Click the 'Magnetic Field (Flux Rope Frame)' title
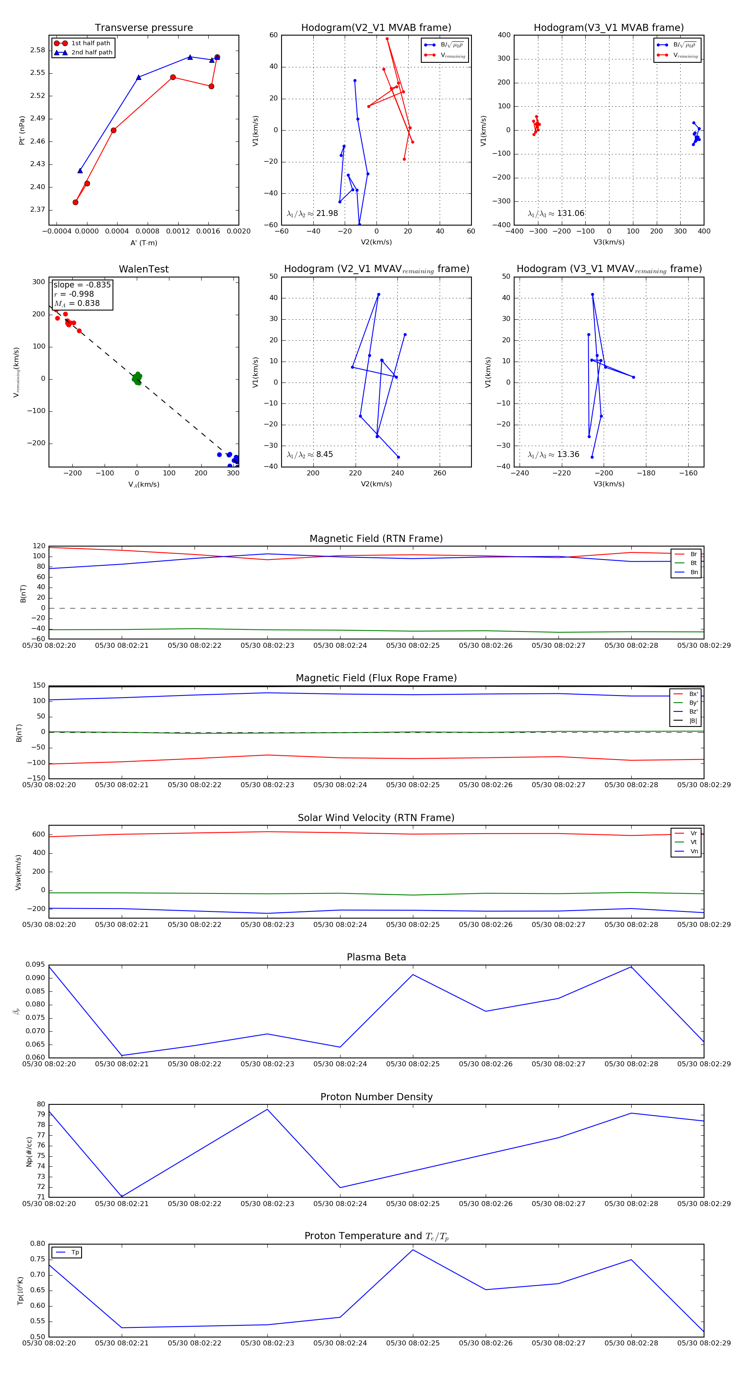Screen dimensions: 753x1381 point(376,678)
